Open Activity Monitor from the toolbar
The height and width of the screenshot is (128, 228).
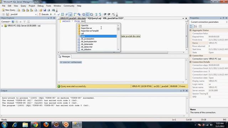pyautogui.click(x=53, y=10)
